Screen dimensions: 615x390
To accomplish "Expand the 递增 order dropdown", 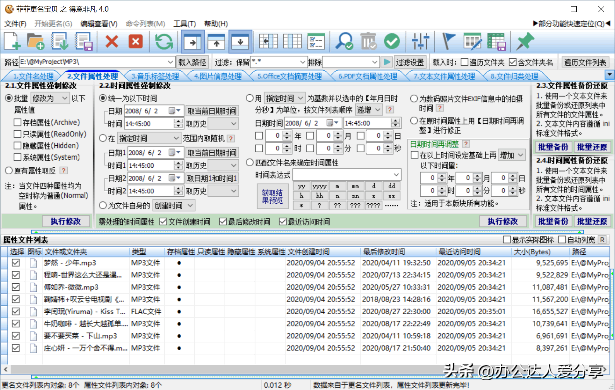I will (369, 110).
